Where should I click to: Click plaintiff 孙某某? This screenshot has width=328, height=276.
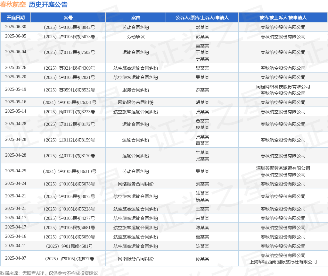click(x=202, y=259)
